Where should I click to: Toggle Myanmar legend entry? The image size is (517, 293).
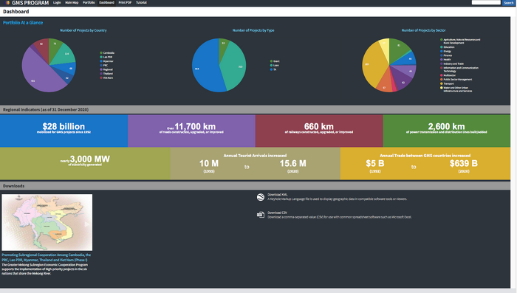(107, 61)
